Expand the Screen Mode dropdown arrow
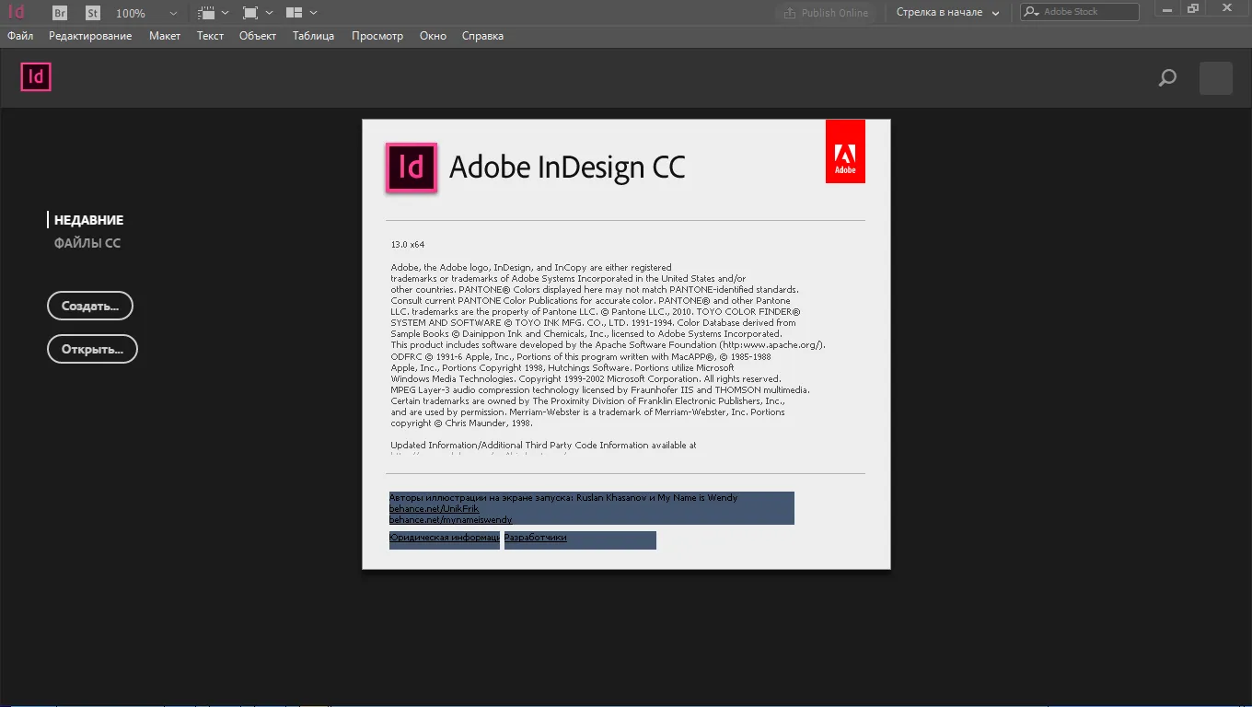The height and width of the screenshot is (707, 1252). click(270, 13)
